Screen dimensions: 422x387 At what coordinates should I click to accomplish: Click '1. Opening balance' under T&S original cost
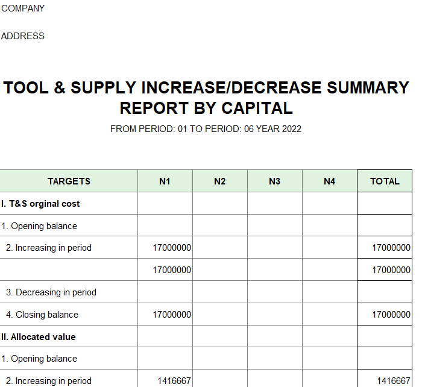pyautogui.click(x=39, y=226)
